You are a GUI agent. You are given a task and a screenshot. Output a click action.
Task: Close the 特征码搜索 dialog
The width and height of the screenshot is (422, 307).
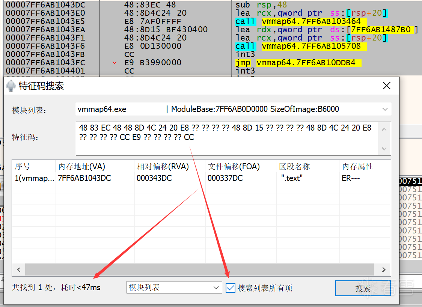coord(386,86)
